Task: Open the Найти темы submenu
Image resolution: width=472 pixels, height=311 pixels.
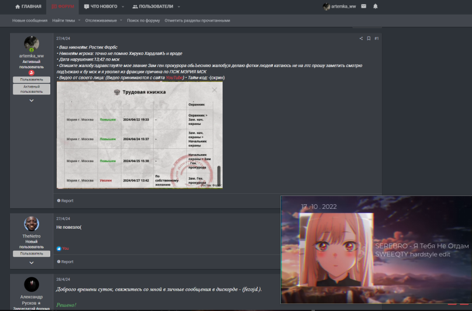Action: pos(64,20)
